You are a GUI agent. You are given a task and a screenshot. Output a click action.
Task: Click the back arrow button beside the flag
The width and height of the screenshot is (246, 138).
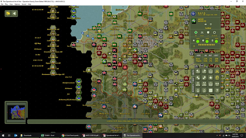[x=14, y=14]
